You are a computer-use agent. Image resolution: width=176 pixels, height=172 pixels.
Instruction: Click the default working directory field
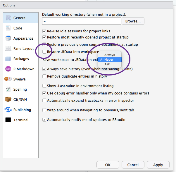[82, 21]
